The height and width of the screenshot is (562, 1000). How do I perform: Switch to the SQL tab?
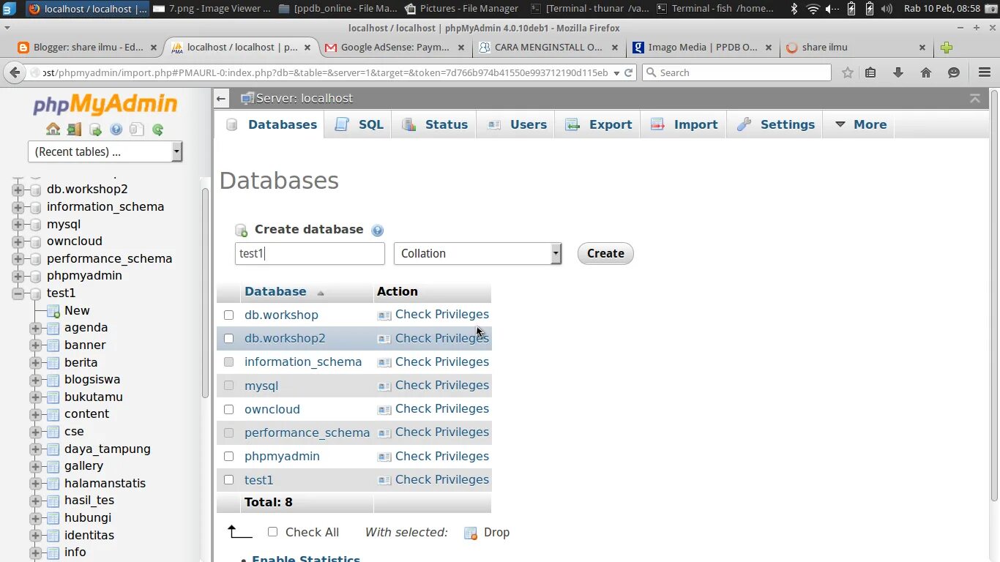359,124
